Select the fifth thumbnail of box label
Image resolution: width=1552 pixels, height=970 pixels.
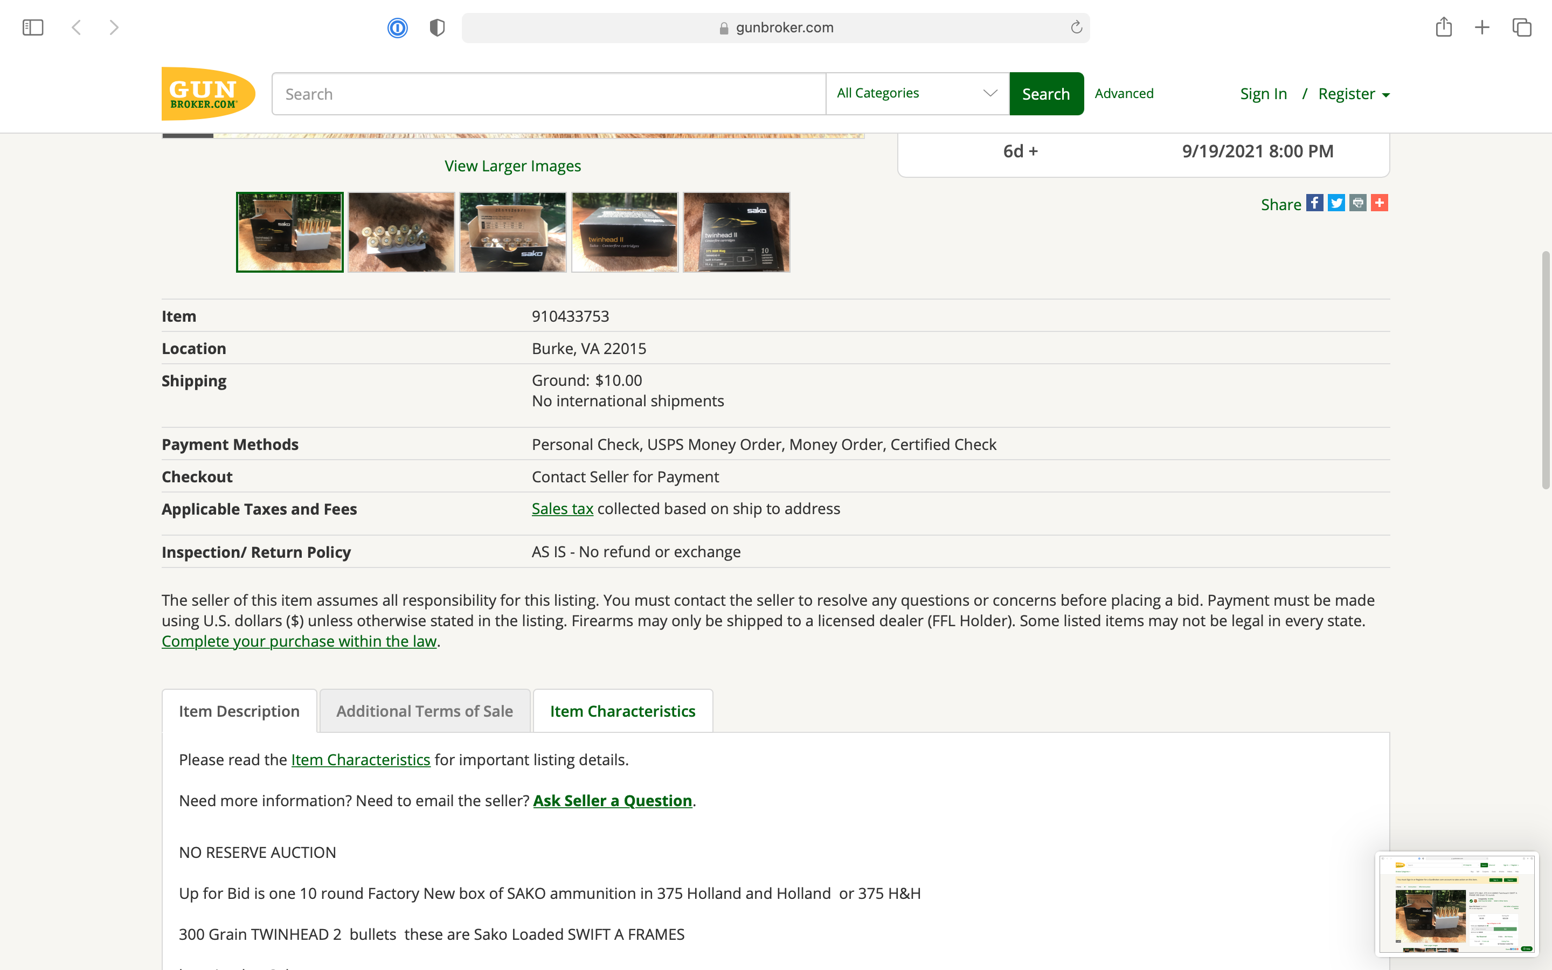coord(736,232)
